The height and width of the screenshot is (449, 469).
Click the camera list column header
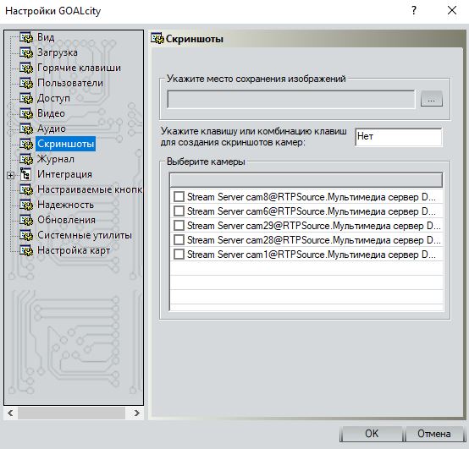pyautogui.click(x=306, y=180)
